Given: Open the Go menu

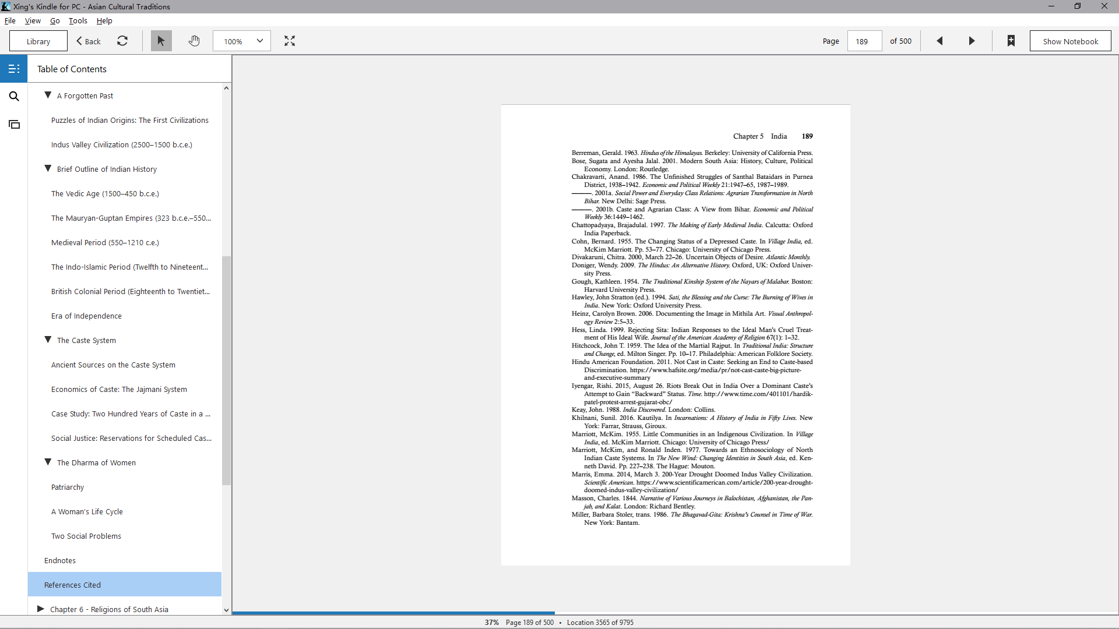Looking at the screenshot, I should [x=55, y=20].
